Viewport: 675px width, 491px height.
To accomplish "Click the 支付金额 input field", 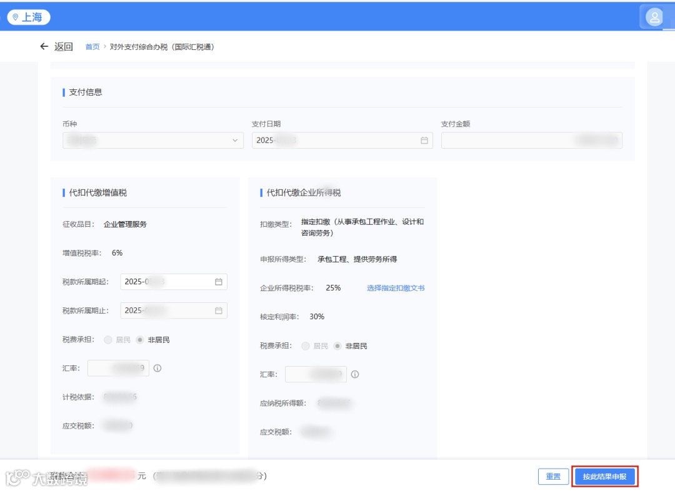I will 532,141.
